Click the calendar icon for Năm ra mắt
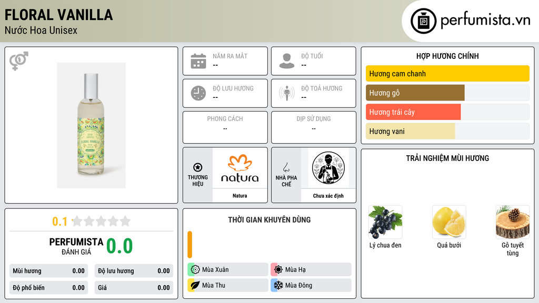539x303 pixels. (x=198, y=61)
